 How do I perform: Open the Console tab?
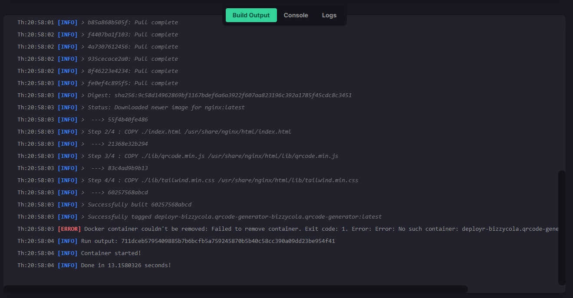pos(296,15)
